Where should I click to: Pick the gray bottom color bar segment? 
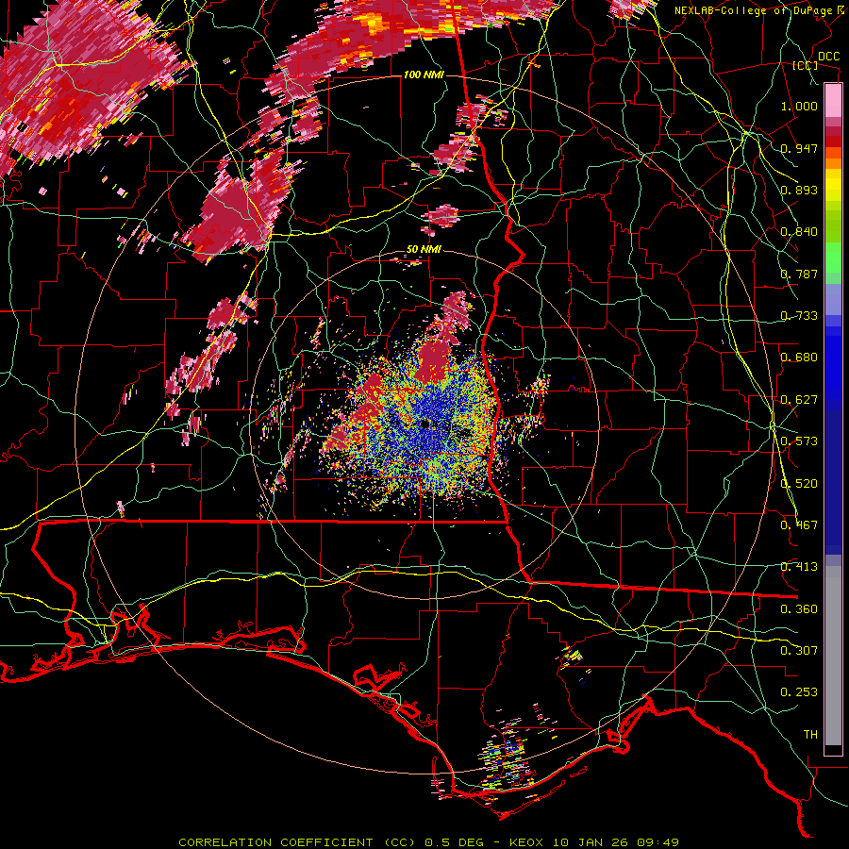click(x=833, y=656)
